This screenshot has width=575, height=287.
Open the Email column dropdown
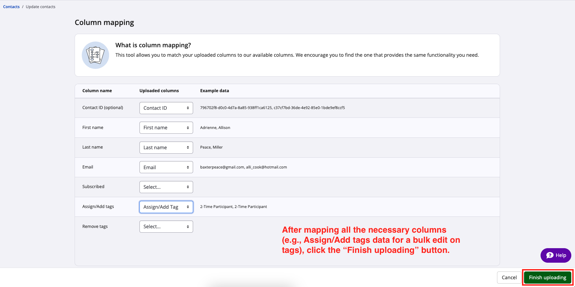click(x=166, y=167)
